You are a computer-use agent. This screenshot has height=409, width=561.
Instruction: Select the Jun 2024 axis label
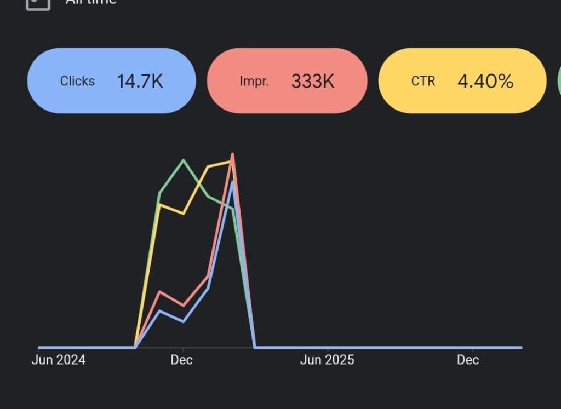(58, 360)
